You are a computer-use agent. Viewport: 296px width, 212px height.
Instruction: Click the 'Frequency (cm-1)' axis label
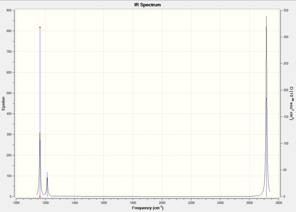coord(148,208)
